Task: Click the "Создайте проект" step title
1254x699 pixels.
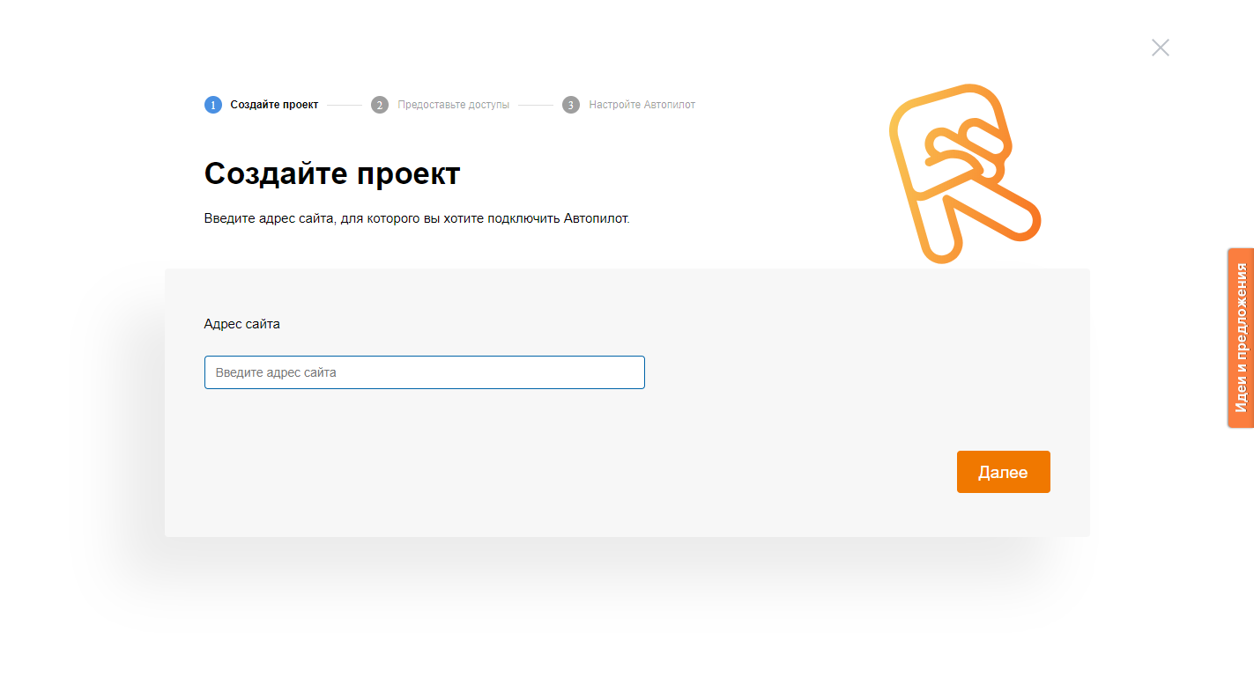Action: click(273, 104)
